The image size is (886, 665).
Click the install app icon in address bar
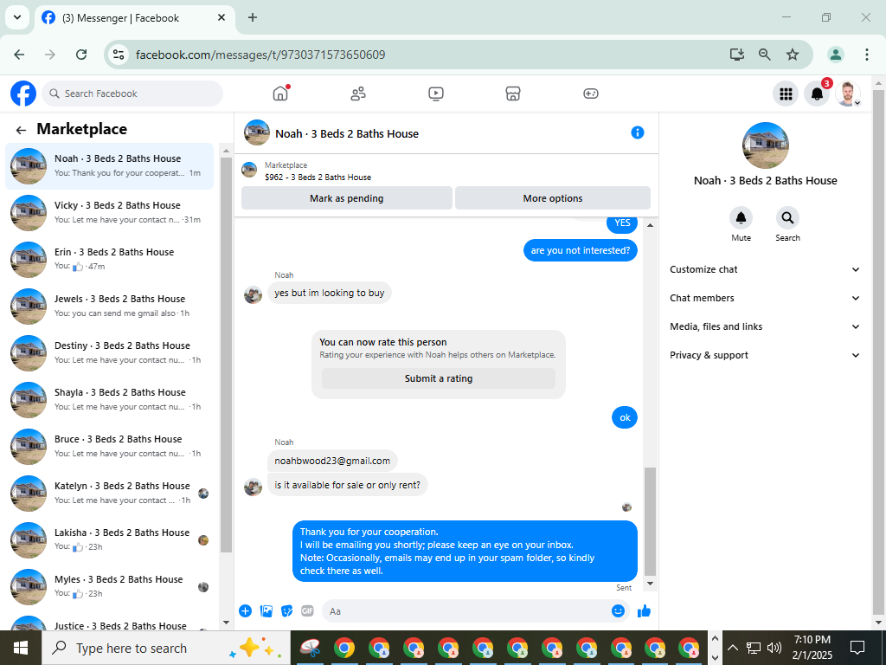[x=737, y=55]
